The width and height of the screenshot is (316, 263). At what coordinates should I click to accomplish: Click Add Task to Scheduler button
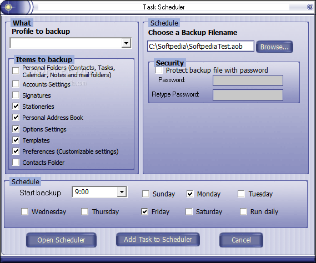(x=158, y=240)
